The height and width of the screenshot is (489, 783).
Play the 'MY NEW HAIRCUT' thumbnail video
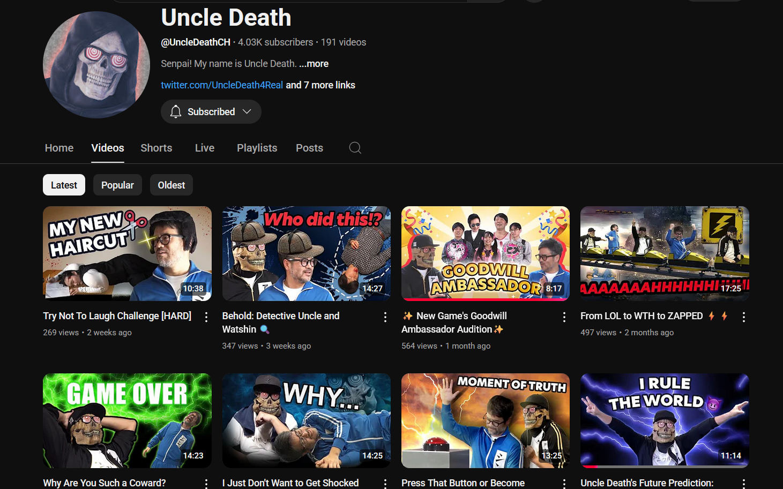pyautogui.click(x=127, y=253)
